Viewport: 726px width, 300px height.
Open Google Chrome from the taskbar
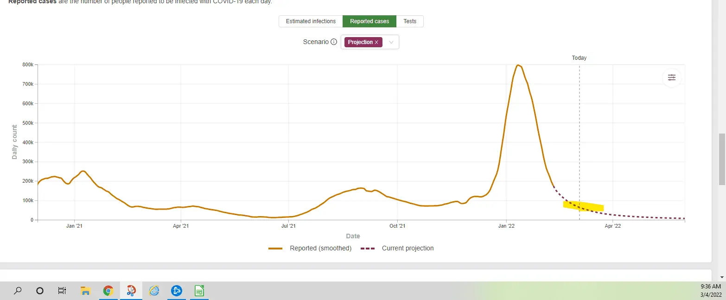point(108,291)
